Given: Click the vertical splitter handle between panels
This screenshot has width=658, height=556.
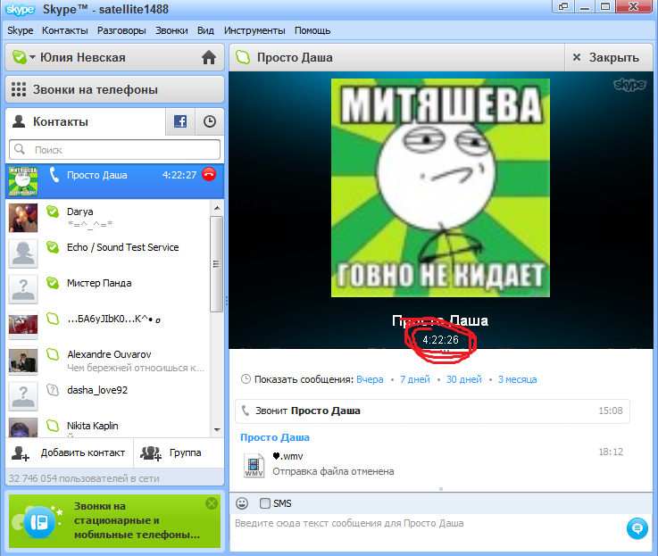Looking at the screenshot, I should click(227, 301).
